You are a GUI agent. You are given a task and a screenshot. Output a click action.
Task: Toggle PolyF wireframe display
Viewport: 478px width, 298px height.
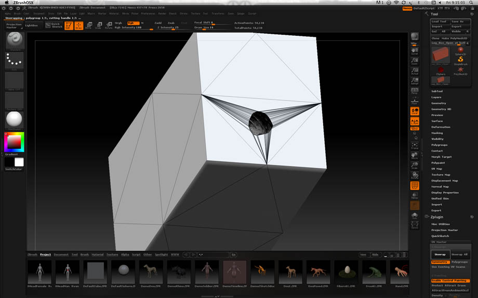(x=415, y=186)
